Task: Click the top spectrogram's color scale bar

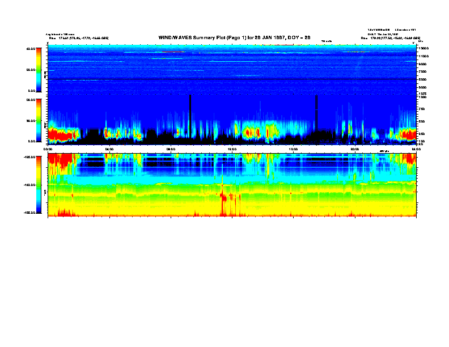Action: coord(39,69)
